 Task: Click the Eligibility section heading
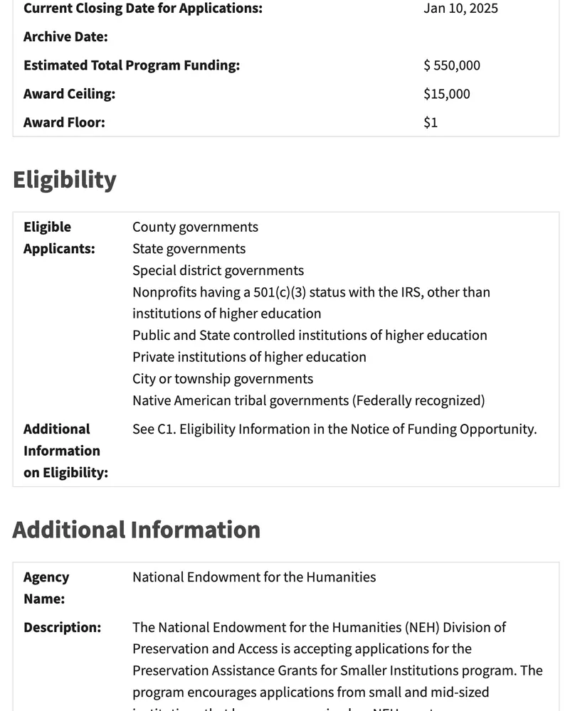tap(64, 180)
